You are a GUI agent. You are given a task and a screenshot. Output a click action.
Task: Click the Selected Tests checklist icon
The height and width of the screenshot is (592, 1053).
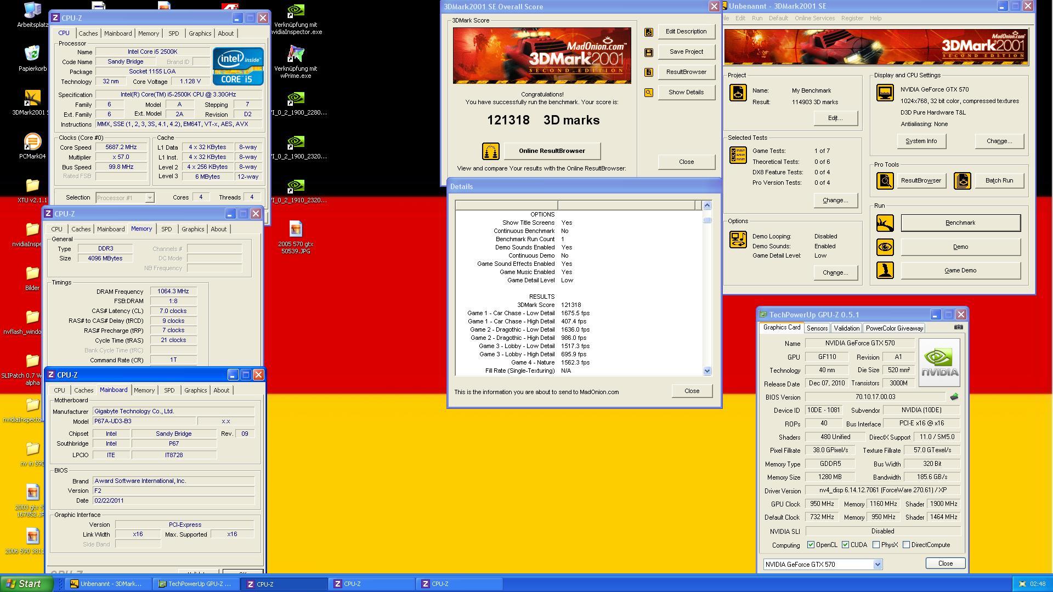738,155
